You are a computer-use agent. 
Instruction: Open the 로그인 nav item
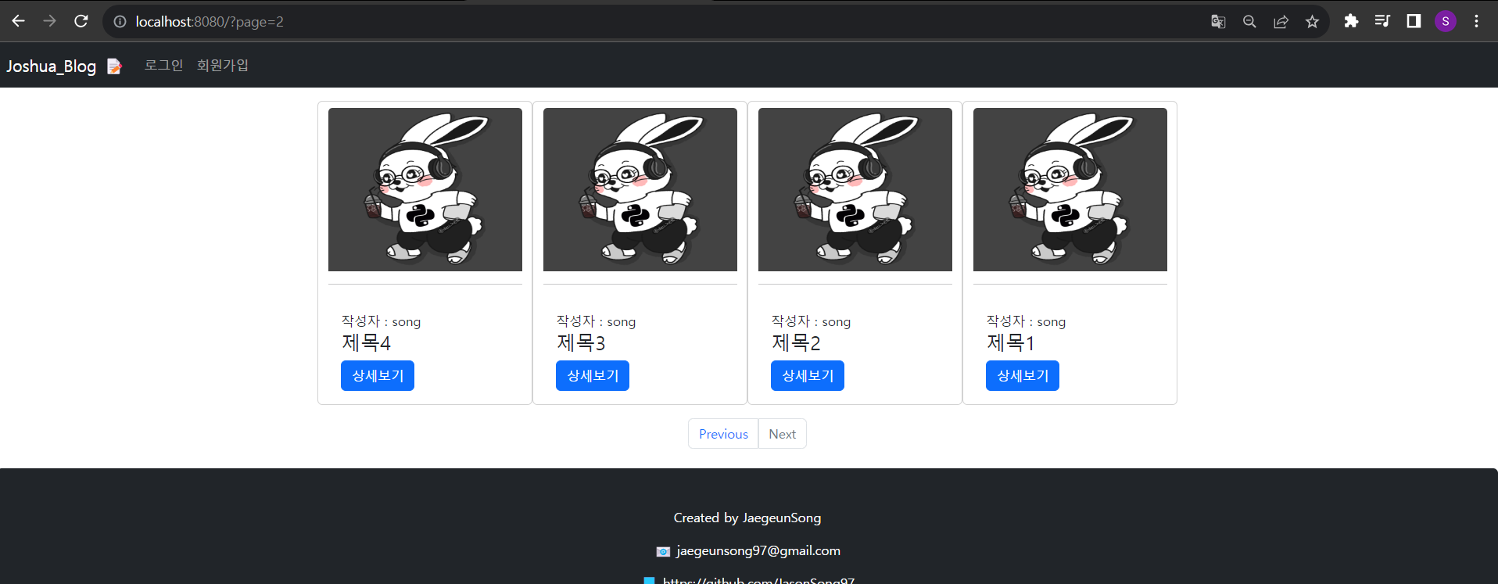163,65
